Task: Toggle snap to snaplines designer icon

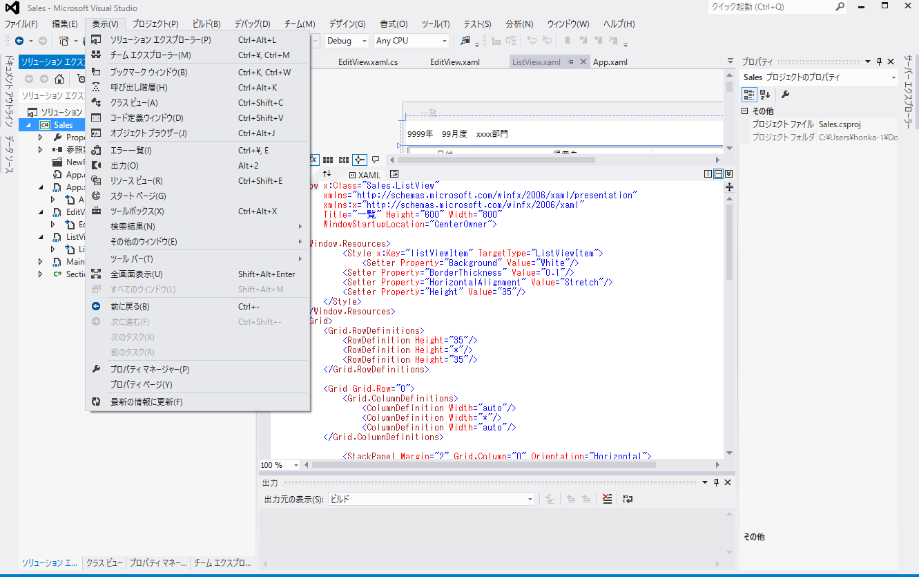Action: pyautogui.click(x=360, y=160)
